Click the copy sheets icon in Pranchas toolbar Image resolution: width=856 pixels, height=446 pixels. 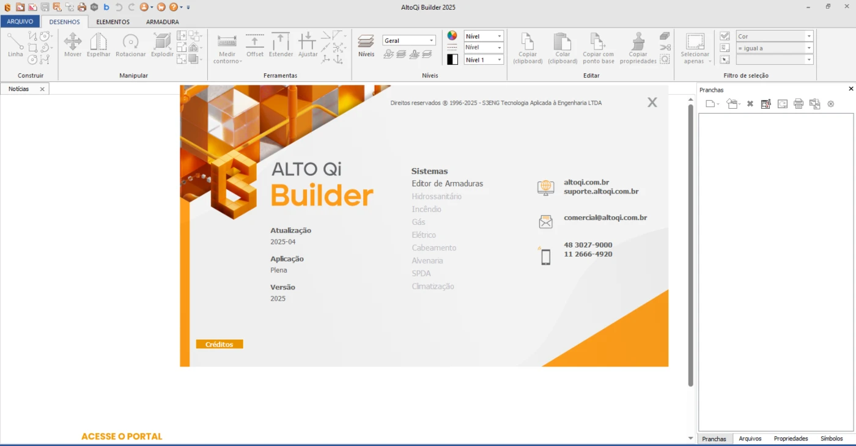tap(814, 104)
